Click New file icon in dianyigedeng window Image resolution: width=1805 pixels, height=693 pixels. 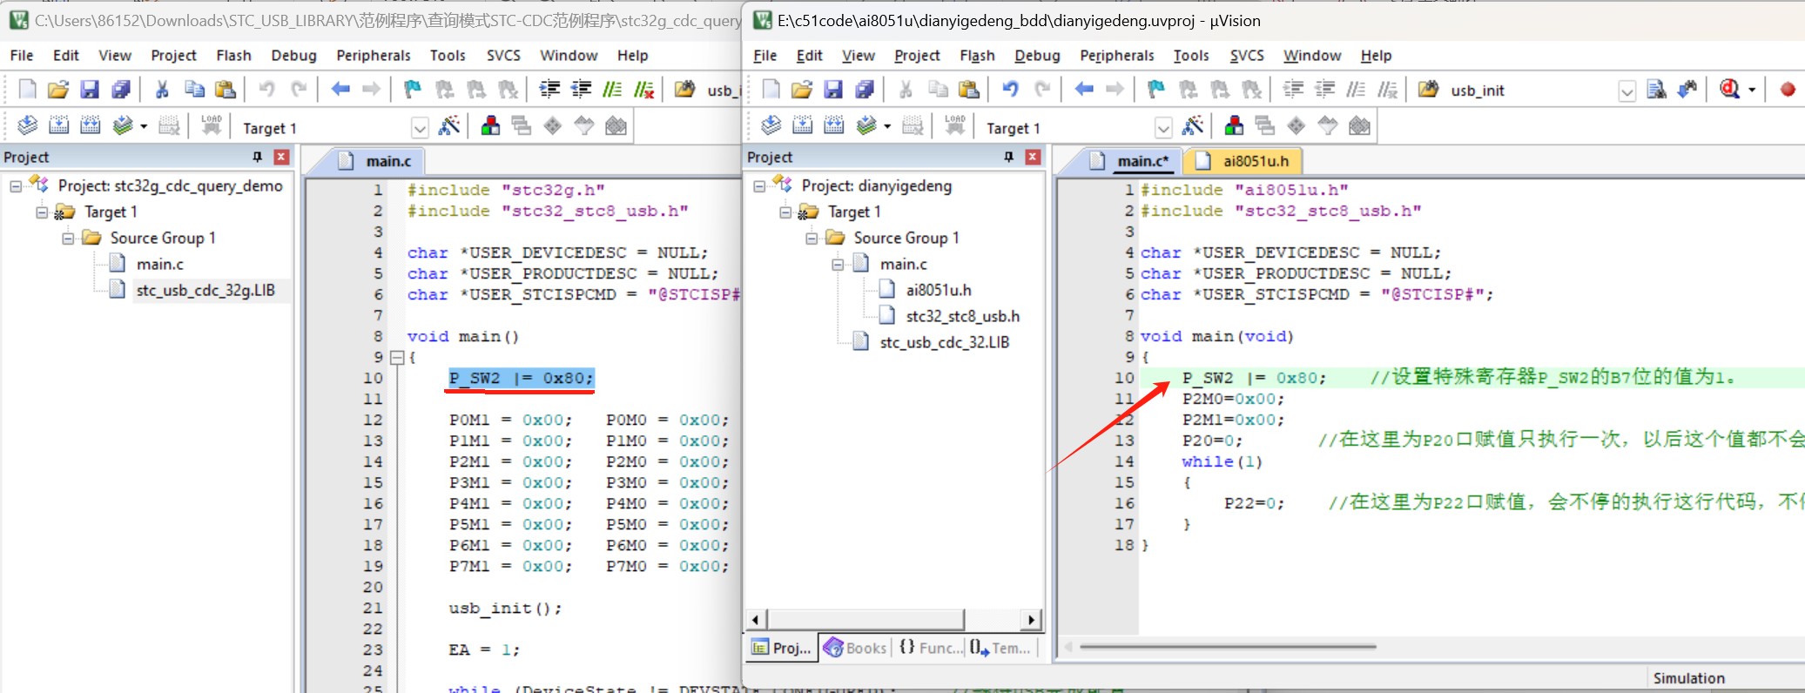[771, 90]
